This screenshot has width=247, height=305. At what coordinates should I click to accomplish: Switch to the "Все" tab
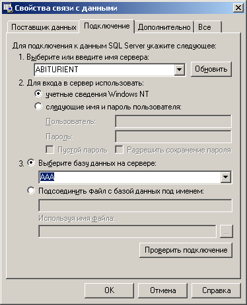coord(208,27)
